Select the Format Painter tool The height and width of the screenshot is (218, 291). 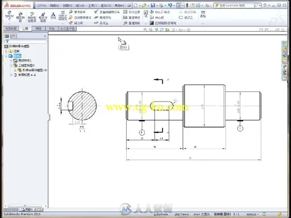(43, 16)
